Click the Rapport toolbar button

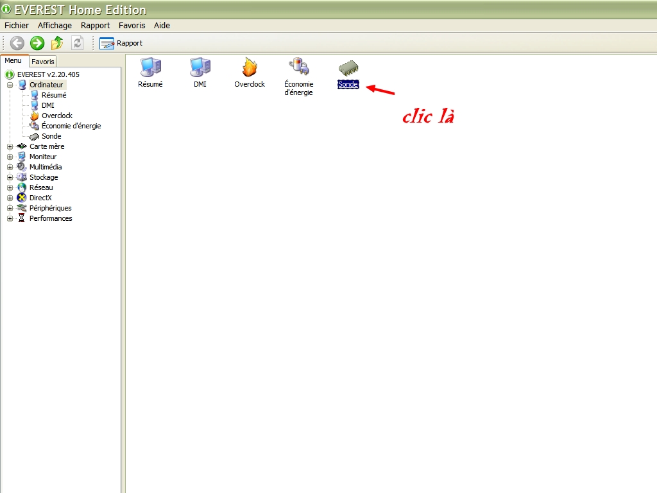(x=121, y=43)
